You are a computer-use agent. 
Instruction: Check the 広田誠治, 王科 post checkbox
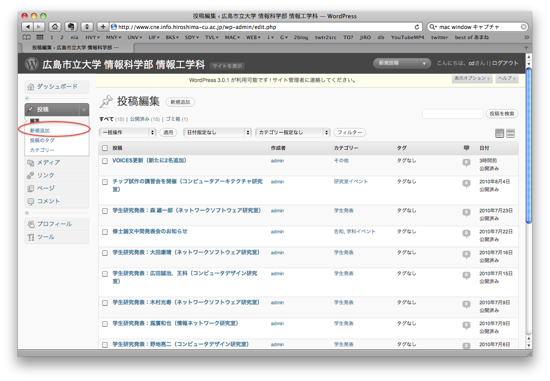(x=105, y=274)
